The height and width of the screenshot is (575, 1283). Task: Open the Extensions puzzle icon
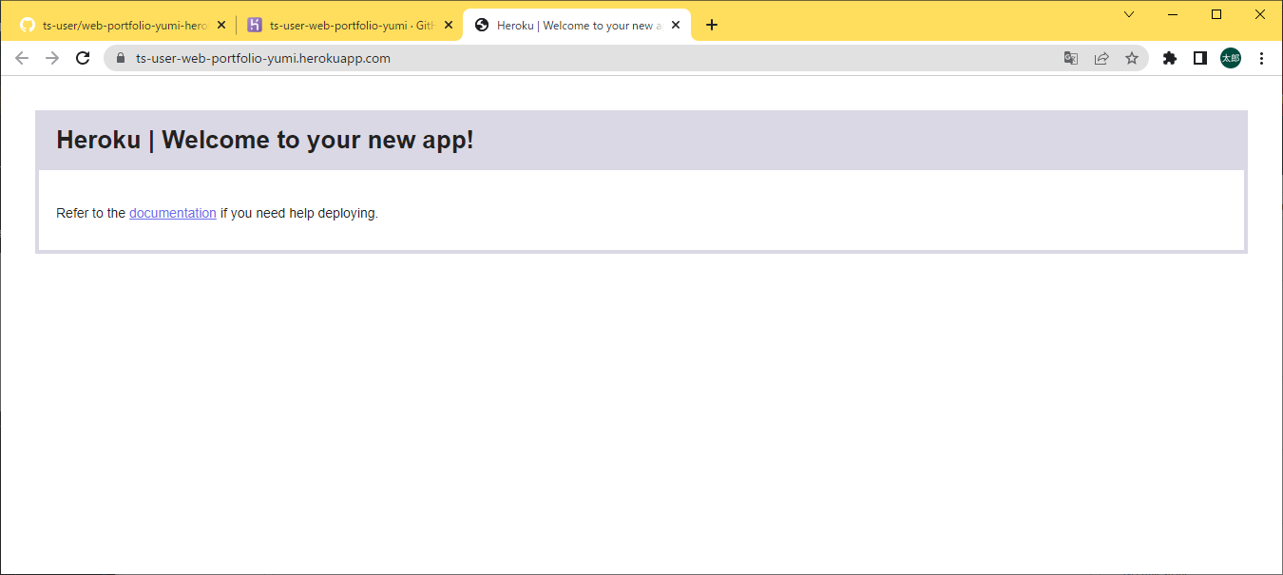(1170, 58)
